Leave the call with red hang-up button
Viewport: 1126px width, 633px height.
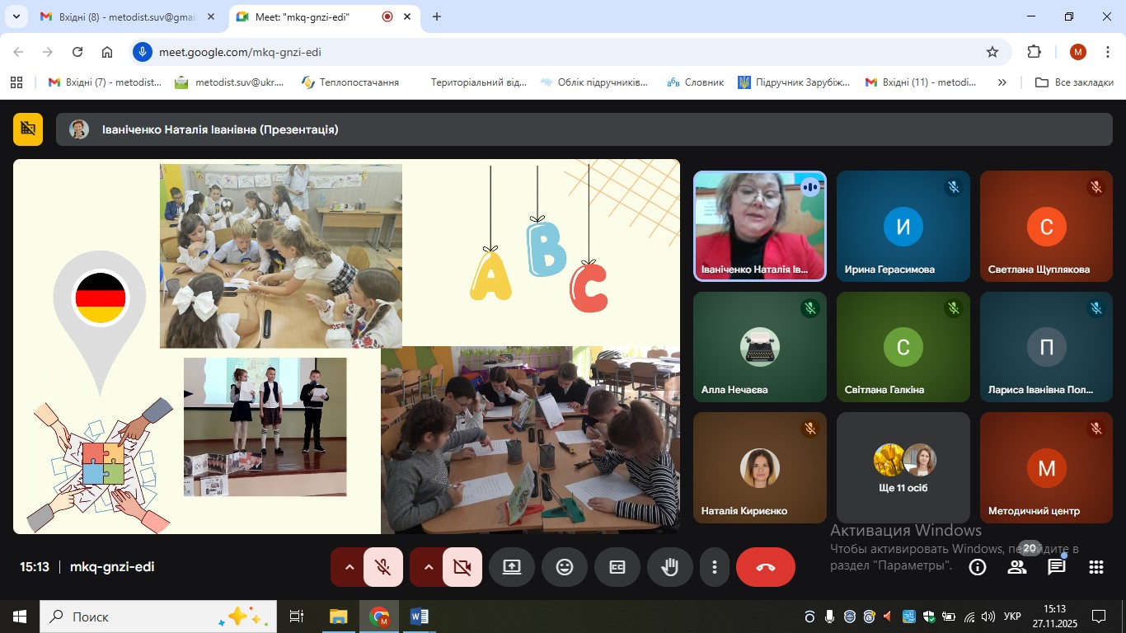[765, 567]
